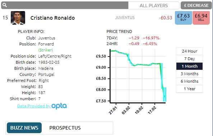Buy at £7.63
The image size is (213, 136).
point(184,18)
